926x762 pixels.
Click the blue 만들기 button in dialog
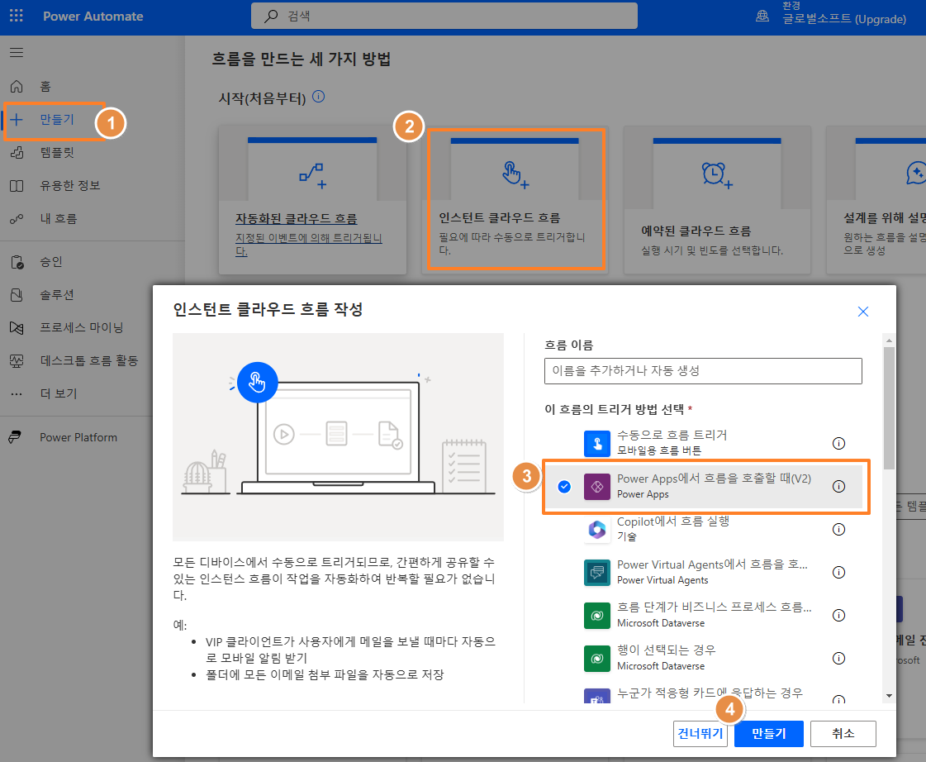768,734
